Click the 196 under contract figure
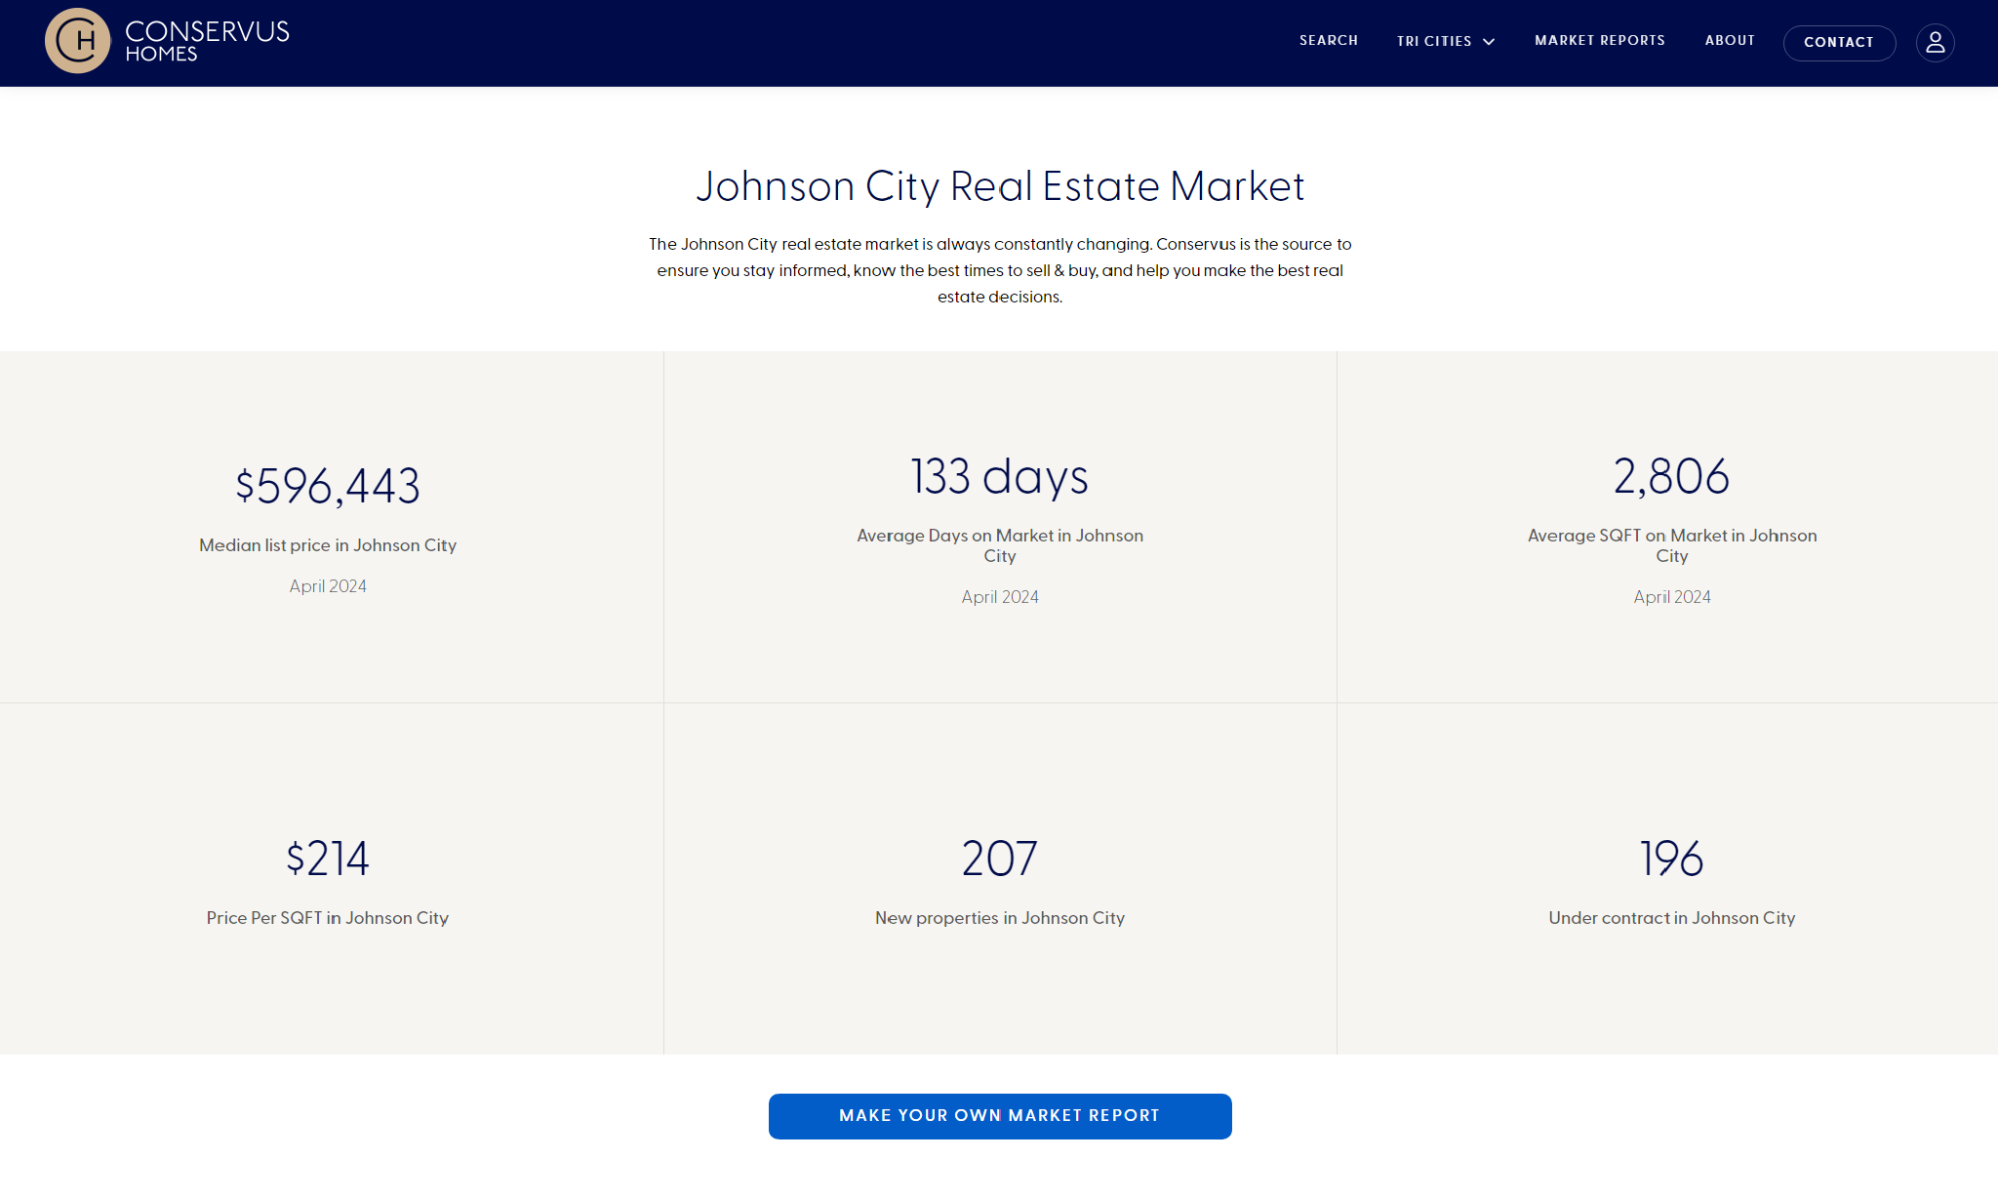The width and height of the screenshot is (1998, 1199). (x=1671, y=859)
